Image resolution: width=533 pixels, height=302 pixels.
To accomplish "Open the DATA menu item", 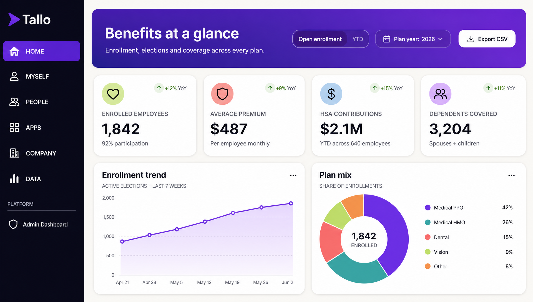I will pyautogui.click(x=33, y=179).
